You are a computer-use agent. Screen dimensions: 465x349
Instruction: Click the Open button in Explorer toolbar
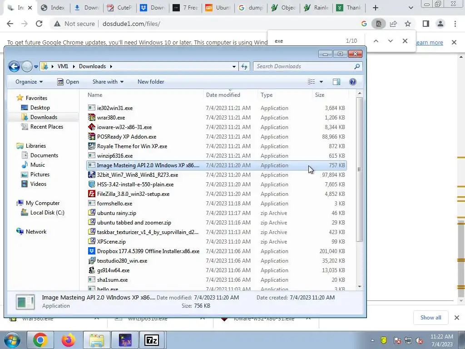click(x=68, y=82)
